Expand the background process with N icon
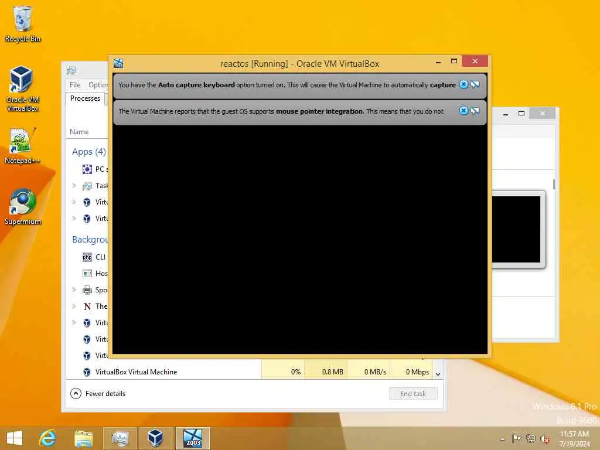The width and height of the screenshot is (600, 450). pyautogui.click(x=74, y=306)
